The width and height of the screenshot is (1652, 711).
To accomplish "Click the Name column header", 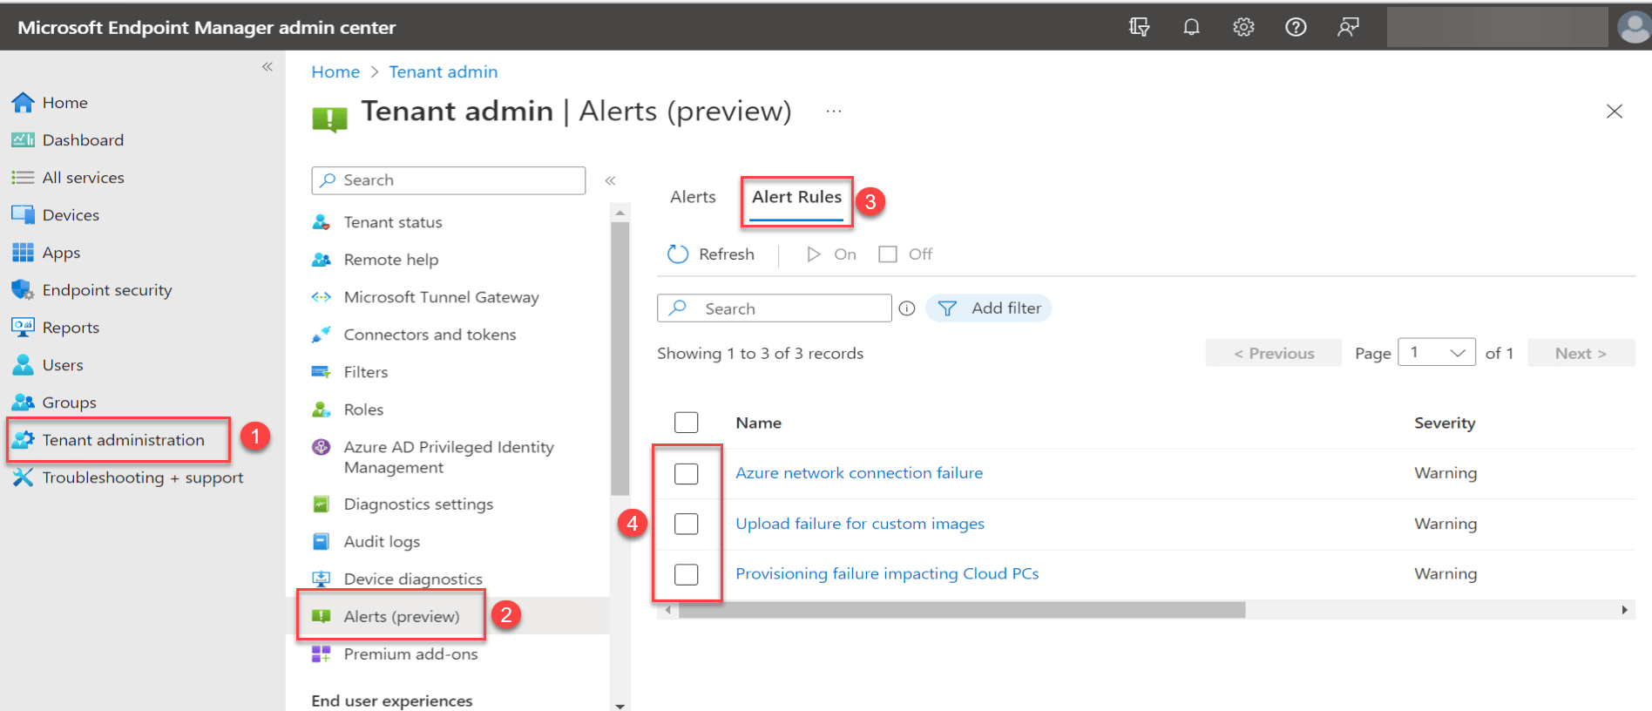I will point(758,423).
